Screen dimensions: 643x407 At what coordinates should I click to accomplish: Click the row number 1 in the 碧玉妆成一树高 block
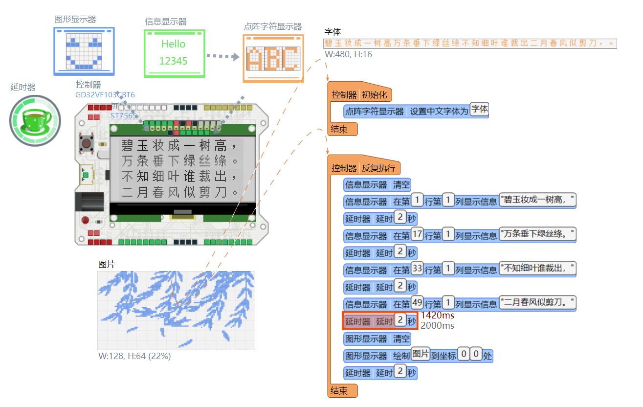coord(417,200)
